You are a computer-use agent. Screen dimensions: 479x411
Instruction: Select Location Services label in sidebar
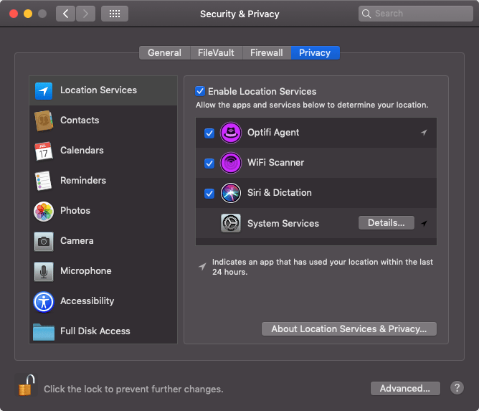tap(98, 90)
